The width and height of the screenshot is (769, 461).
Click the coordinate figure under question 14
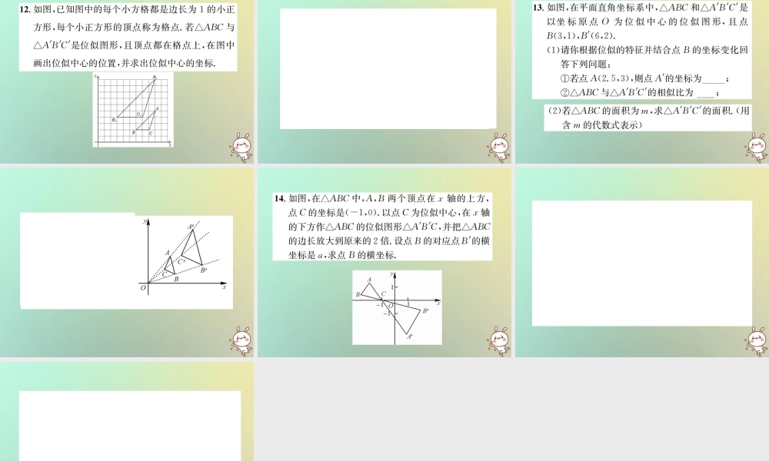pos(397,307)
